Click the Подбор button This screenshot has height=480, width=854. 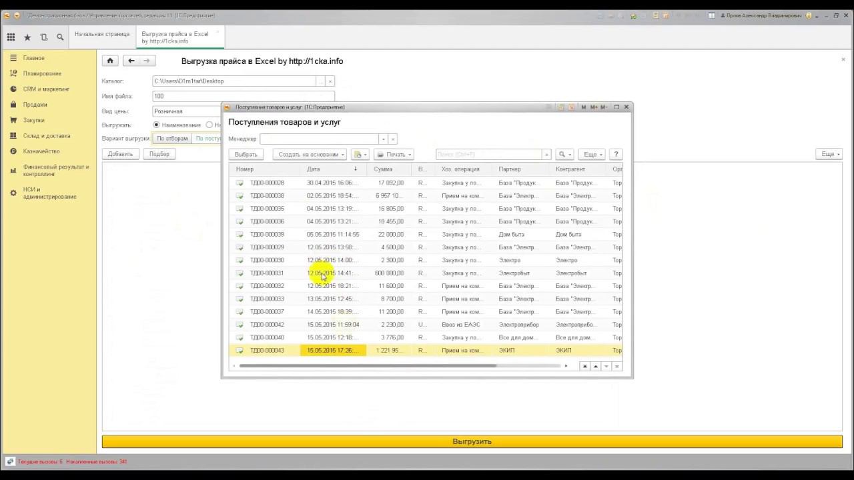click(x=159, y=154)
